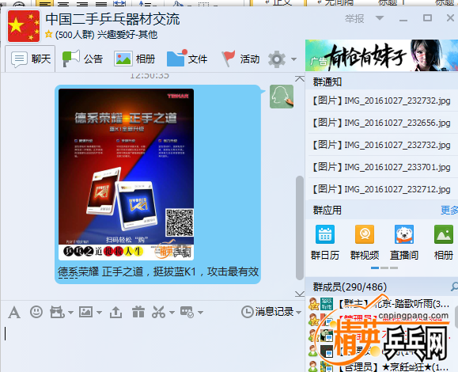Click the 举报 report button

tap(354, 19)
